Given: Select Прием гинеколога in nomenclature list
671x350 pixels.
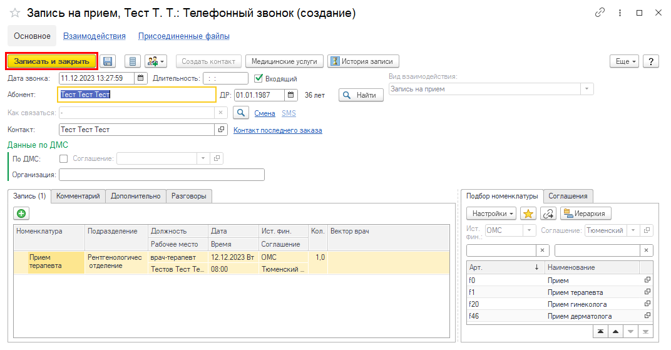Looking at the screenshot, I should click(x=576, y=304).
